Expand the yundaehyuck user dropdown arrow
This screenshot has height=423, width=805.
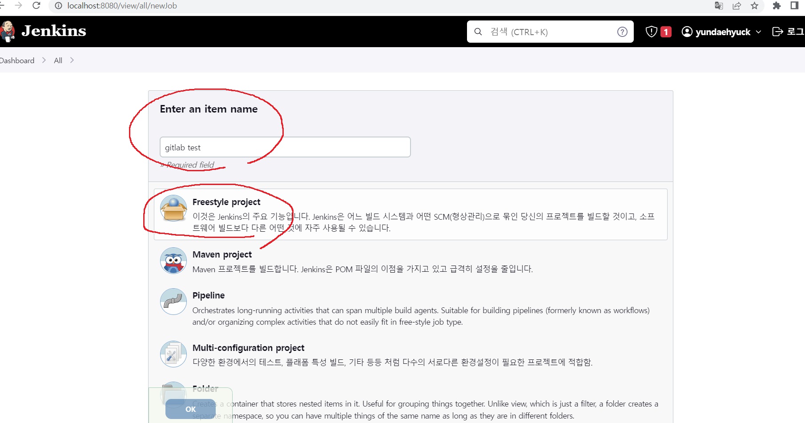pyautogui.click(x=758, y=32)
